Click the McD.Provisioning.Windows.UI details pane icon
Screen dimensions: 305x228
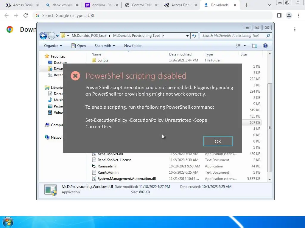click(x=51, y=190)
